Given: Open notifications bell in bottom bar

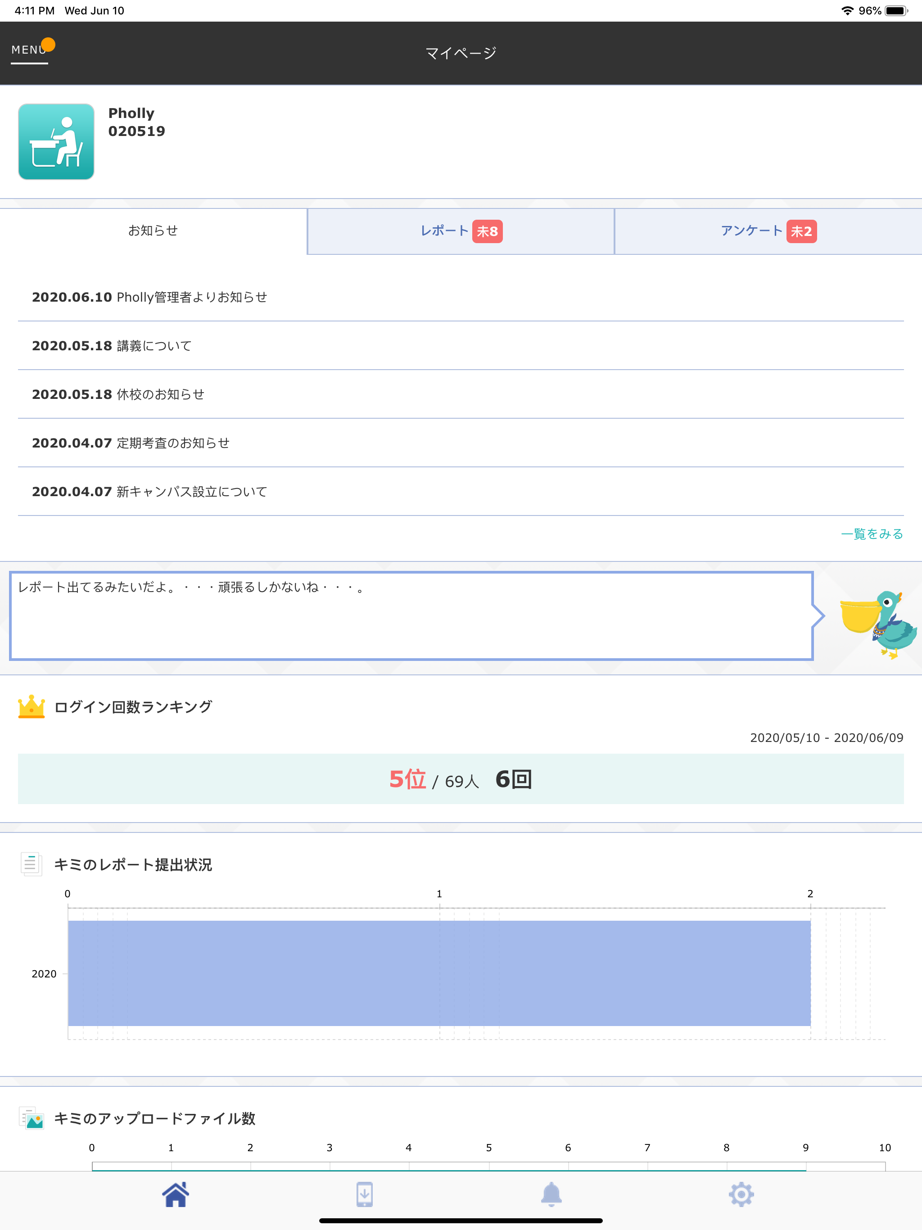Looking at the screenshot, I should (x=551, y=1194).
